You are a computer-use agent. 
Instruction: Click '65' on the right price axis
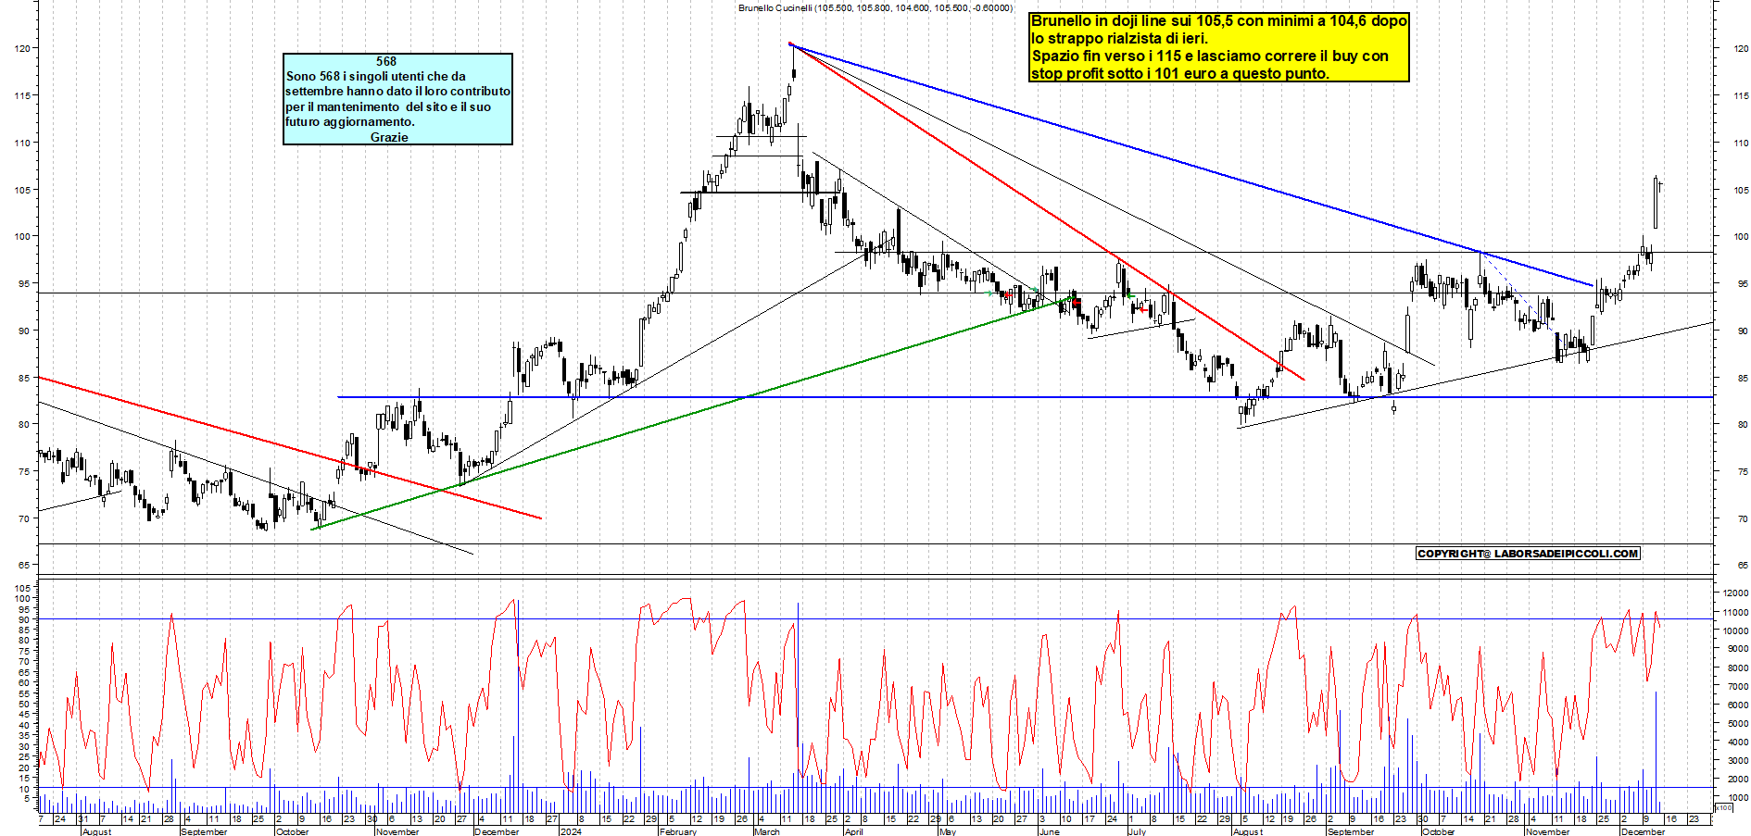pos(1743,565)
